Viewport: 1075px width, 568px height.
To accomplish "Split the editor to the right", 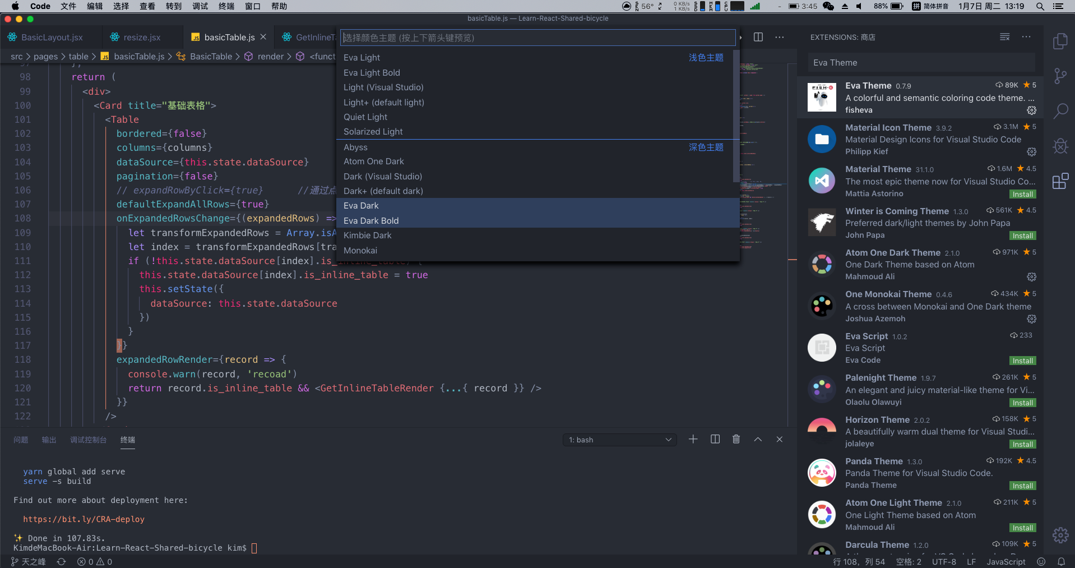I will 758,37.
